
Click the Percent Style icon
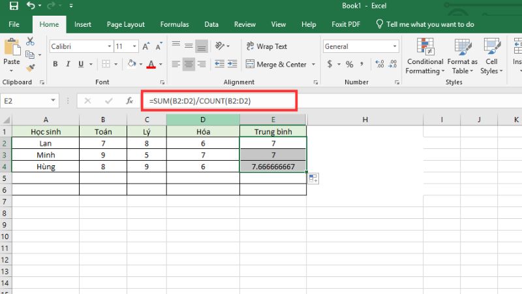[350, 64]
